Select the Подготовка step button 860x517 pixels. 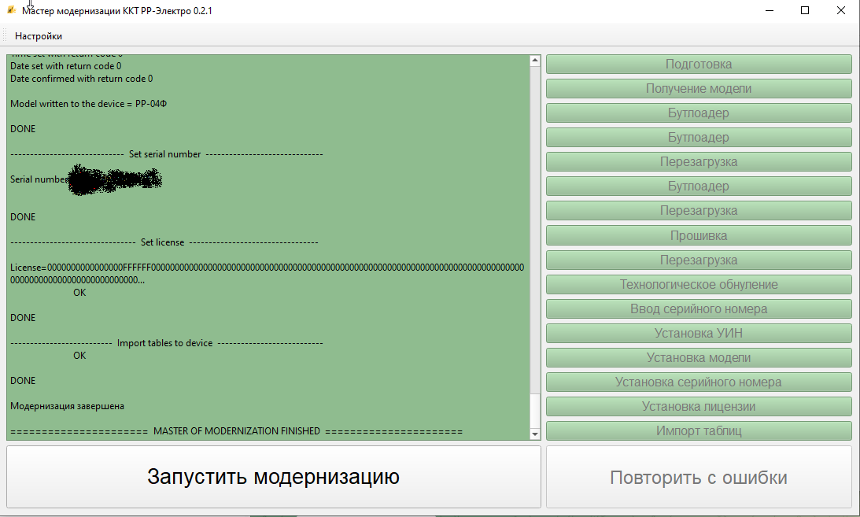tap(699, 65)
